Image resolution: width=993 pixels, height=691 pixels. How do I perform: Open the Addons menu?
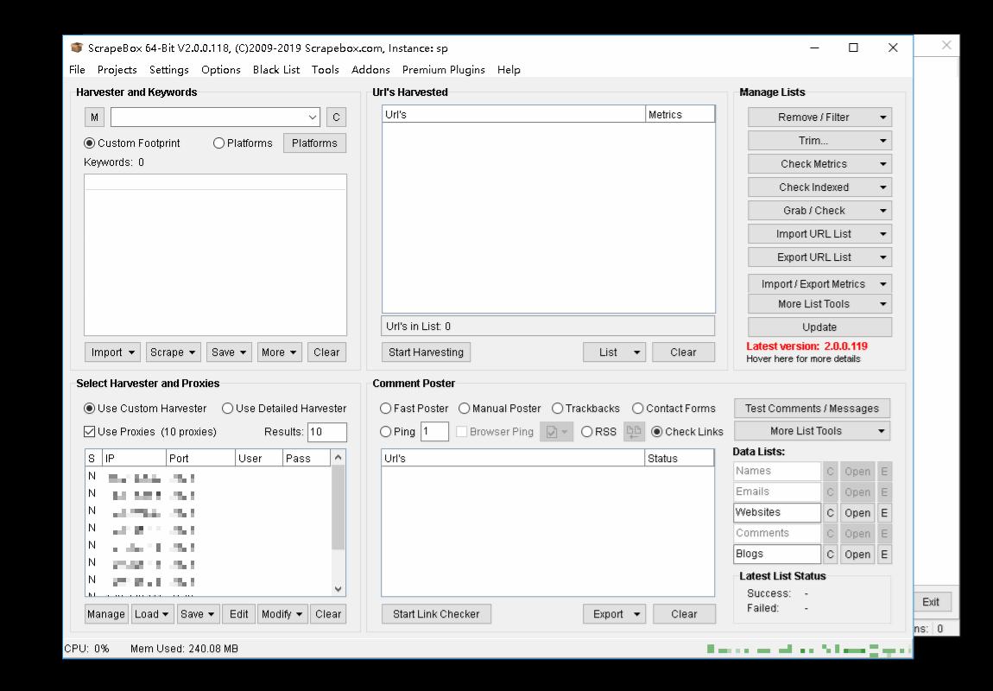(370, 70)
